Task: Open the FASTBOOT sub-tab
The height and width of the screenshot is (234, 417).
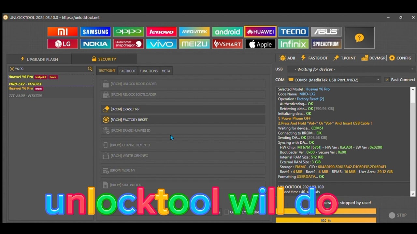Action: [127, 71]
